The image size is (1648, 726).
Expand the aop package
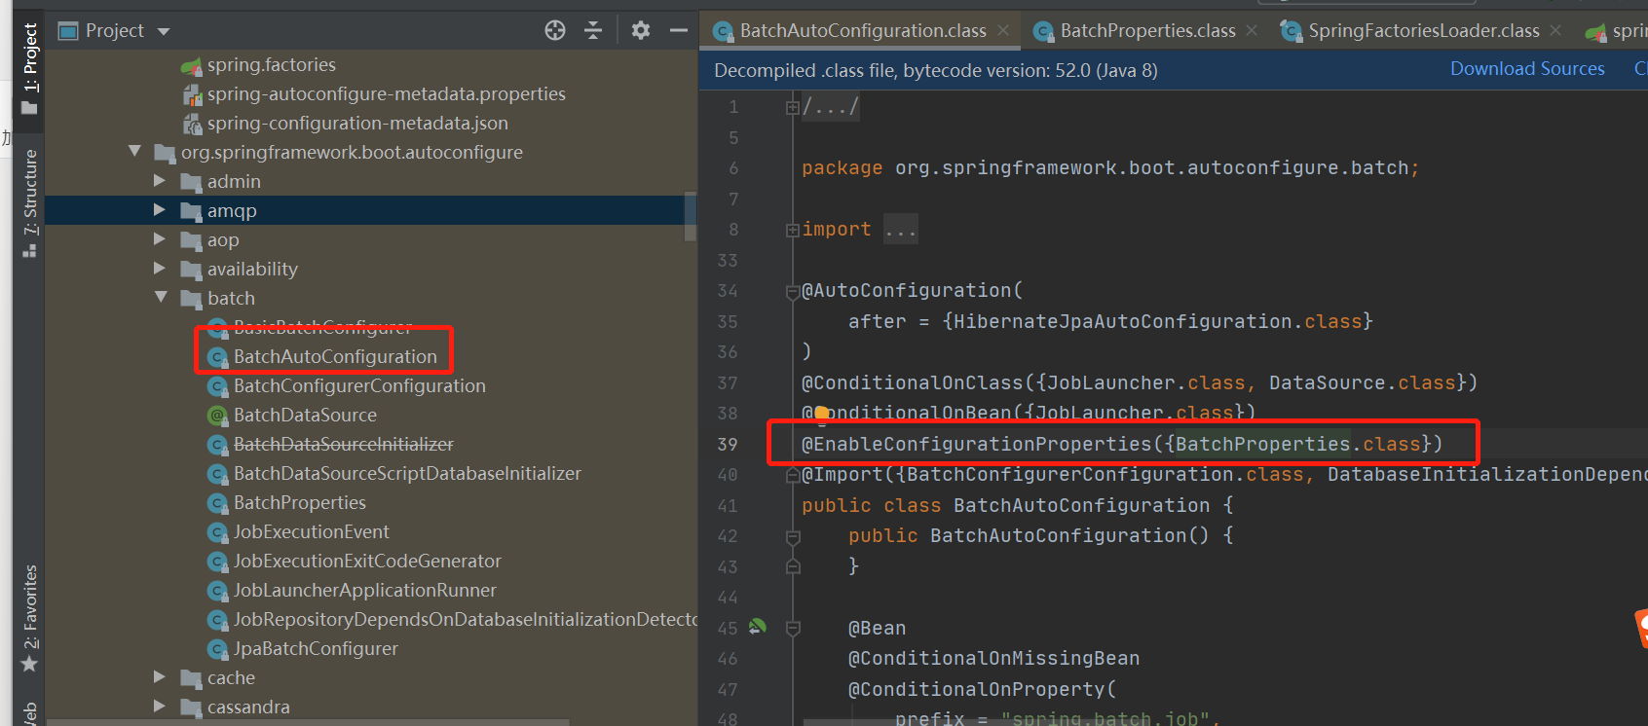160,239
